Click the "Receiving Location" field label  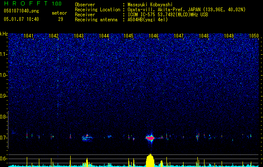(x=97, y=10)
